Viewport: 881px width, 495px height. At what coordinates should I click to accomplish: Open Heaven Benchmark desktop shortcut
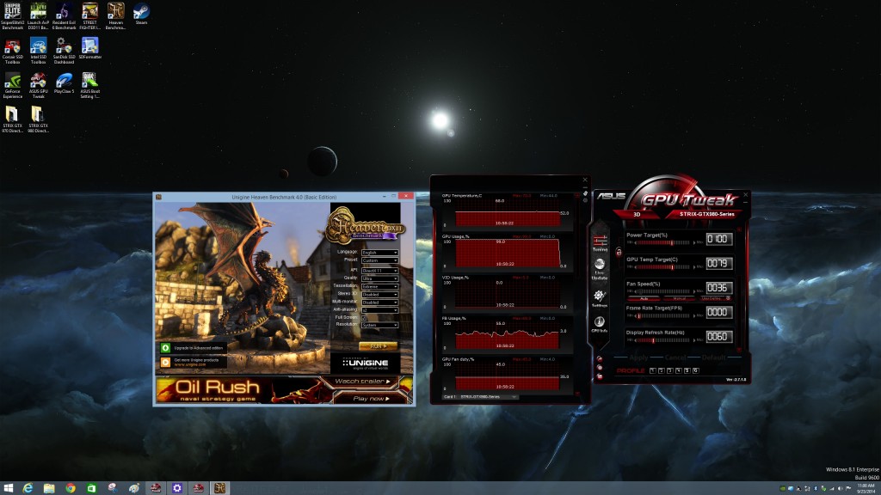[116, 16]
